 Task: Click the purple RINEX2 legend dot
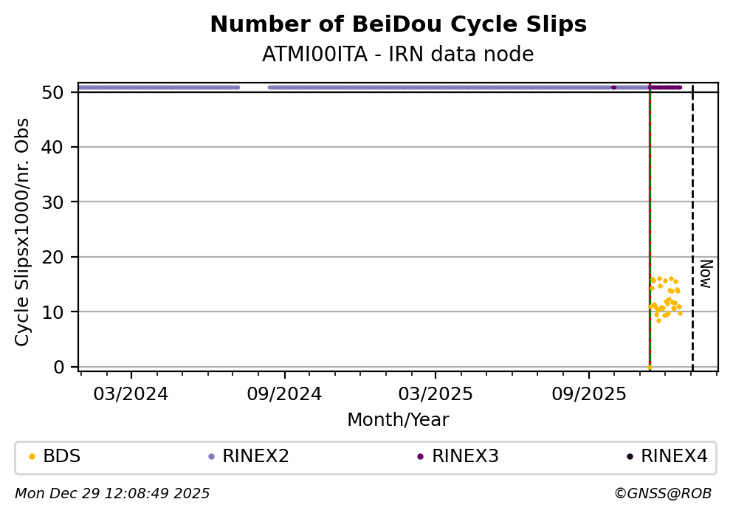(x=212, y=457)
